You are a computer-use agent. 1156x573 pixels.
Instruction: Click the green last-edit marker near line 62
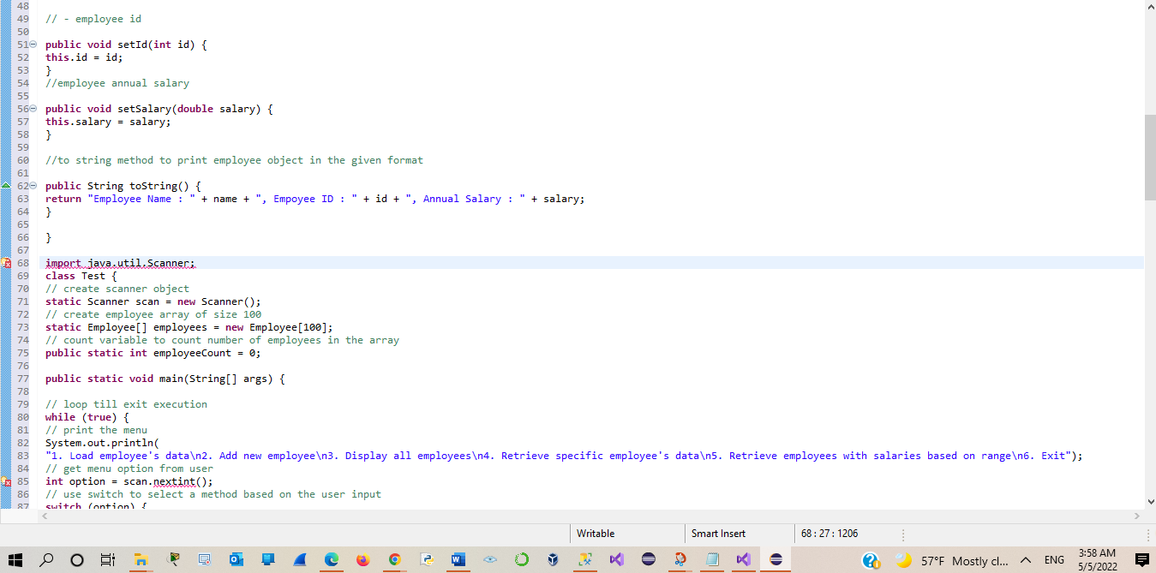[x=7, y=186]
